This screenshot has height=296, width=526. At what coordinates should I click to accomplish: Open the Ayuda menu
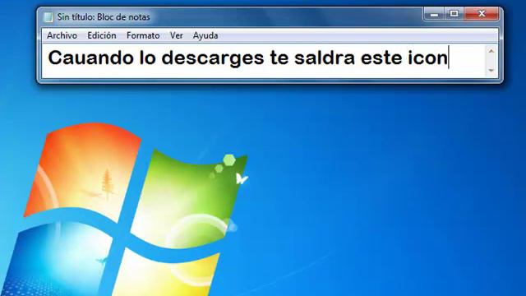tap(205, 35)
